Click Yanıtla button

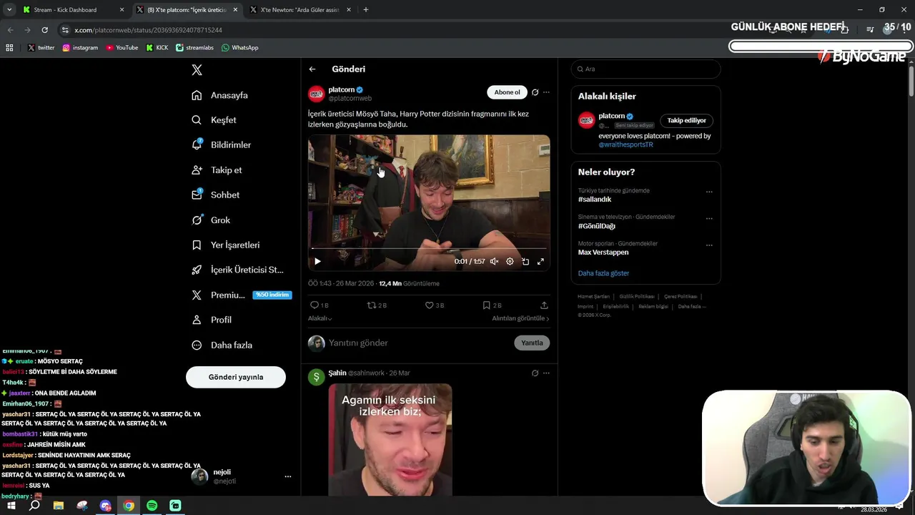pos(532,343)
